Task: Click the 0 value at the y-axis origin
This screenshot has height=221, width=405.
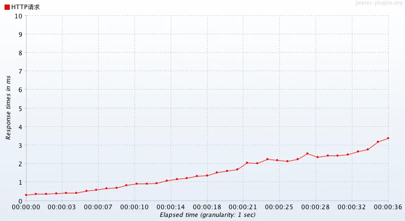Action: coord(20,201)
